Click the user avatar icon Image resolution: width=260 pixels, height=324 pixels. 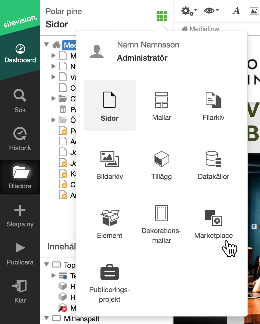(x=97, y=51)
